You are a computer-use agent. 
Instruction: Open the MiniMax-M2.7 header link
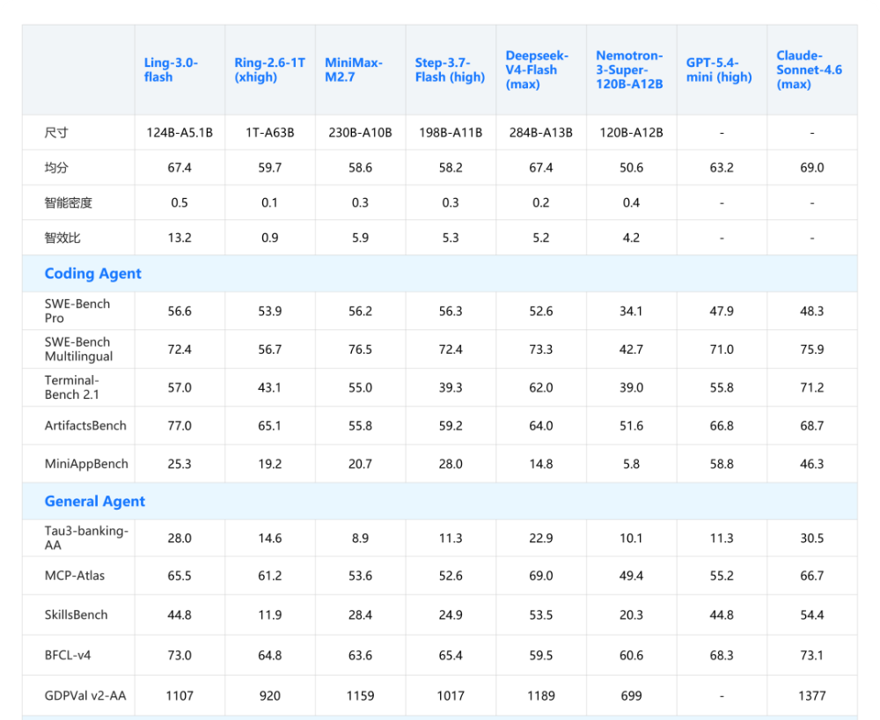tap(354, 70)
